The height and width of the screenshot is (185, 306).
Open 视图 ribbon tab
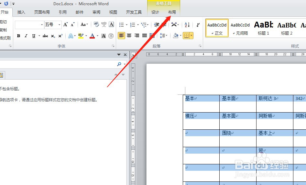point(113,12)
